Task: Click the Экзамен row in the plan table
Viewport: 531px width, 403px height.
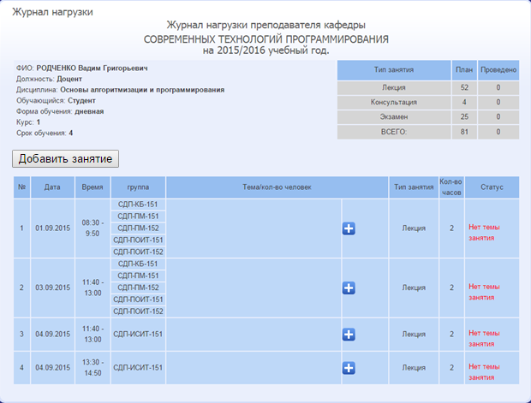Action: [x=428, y=117]
